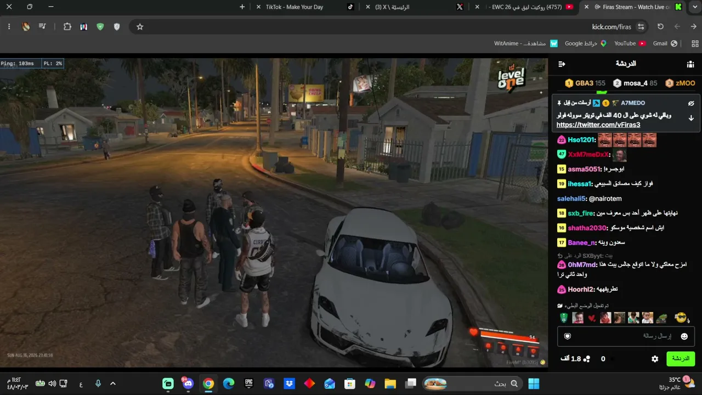Open media controls in Chrome toolbar
This screenshot has width=702, height=395.
tap(42, 26)
